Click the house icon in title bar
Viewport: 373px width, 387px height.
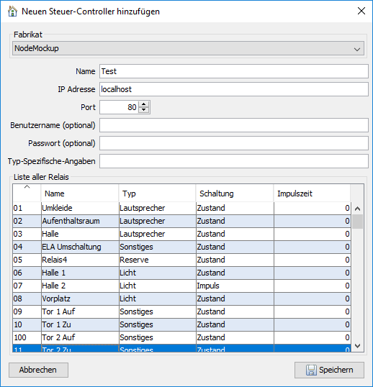coord(12,12)
